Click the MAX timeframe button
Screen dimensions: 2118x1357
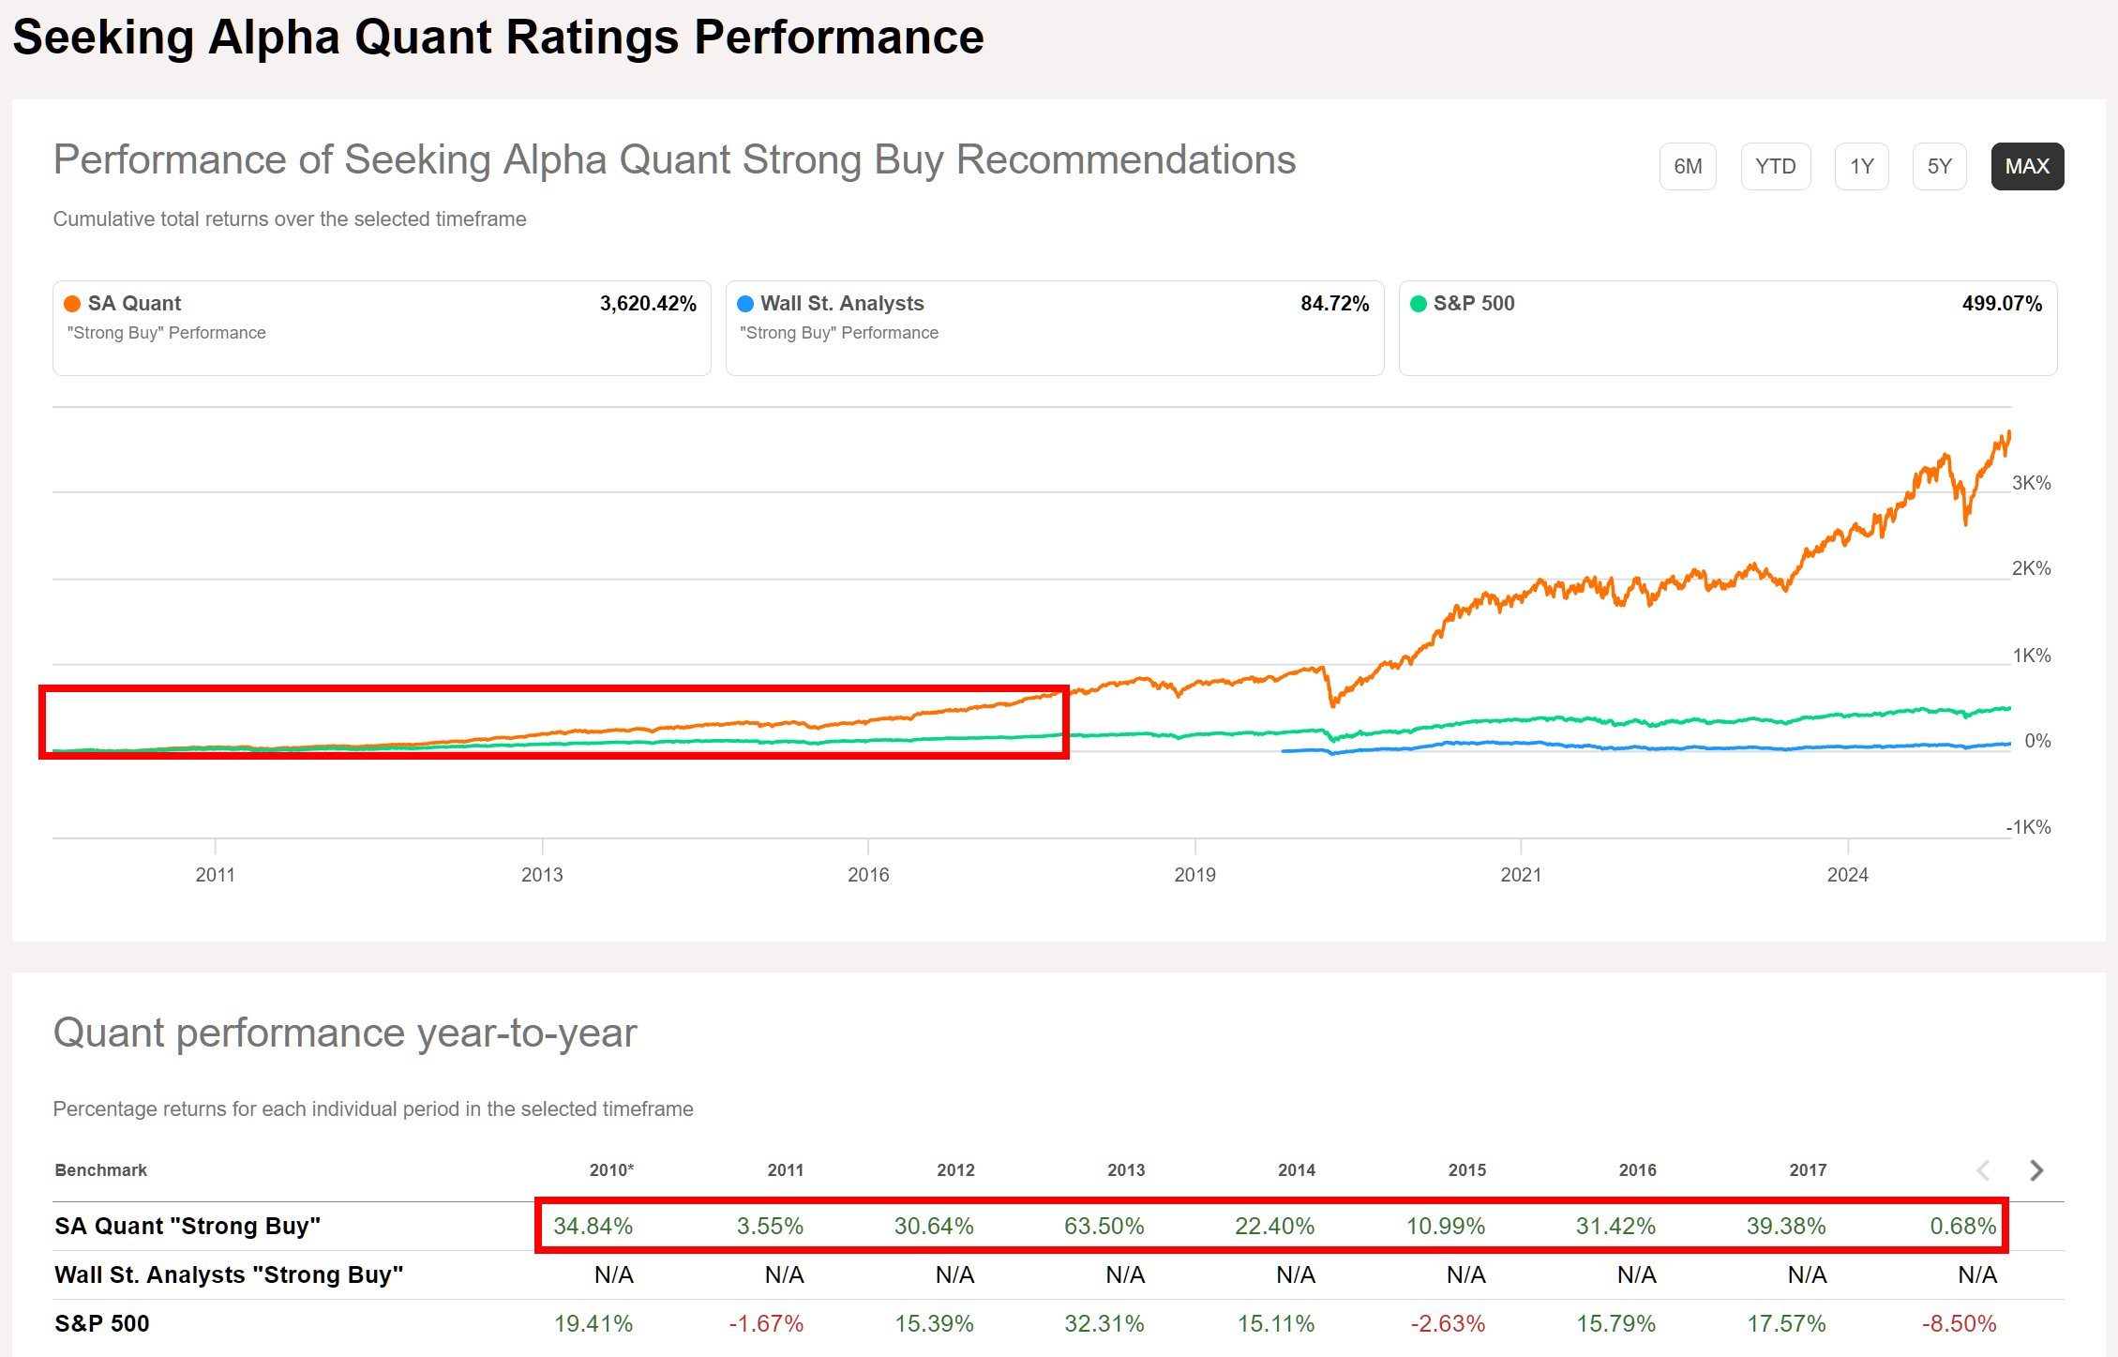[2027, 166]
